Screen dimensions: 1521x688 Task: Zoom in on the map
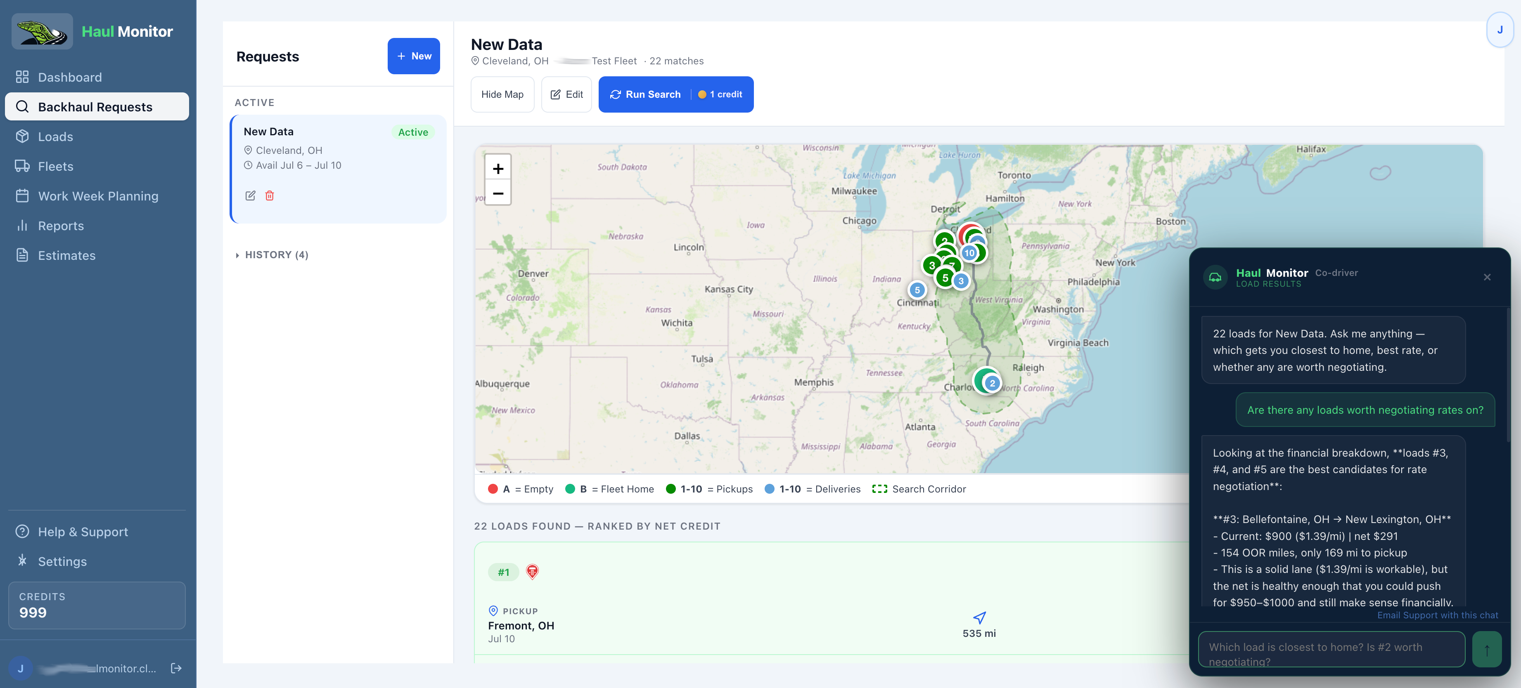click(x=498, y=168)
